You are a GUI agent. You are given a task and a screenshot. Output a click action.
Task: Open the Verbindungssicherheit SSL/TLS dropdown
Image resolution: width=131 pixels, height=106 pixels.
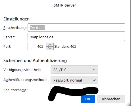coord(74,70)
